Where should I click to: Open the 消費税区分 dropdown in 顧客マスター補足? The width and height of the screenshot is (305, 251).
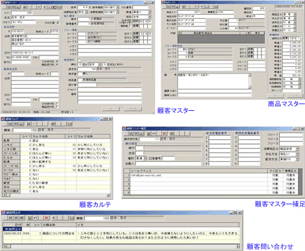[298, 149]
